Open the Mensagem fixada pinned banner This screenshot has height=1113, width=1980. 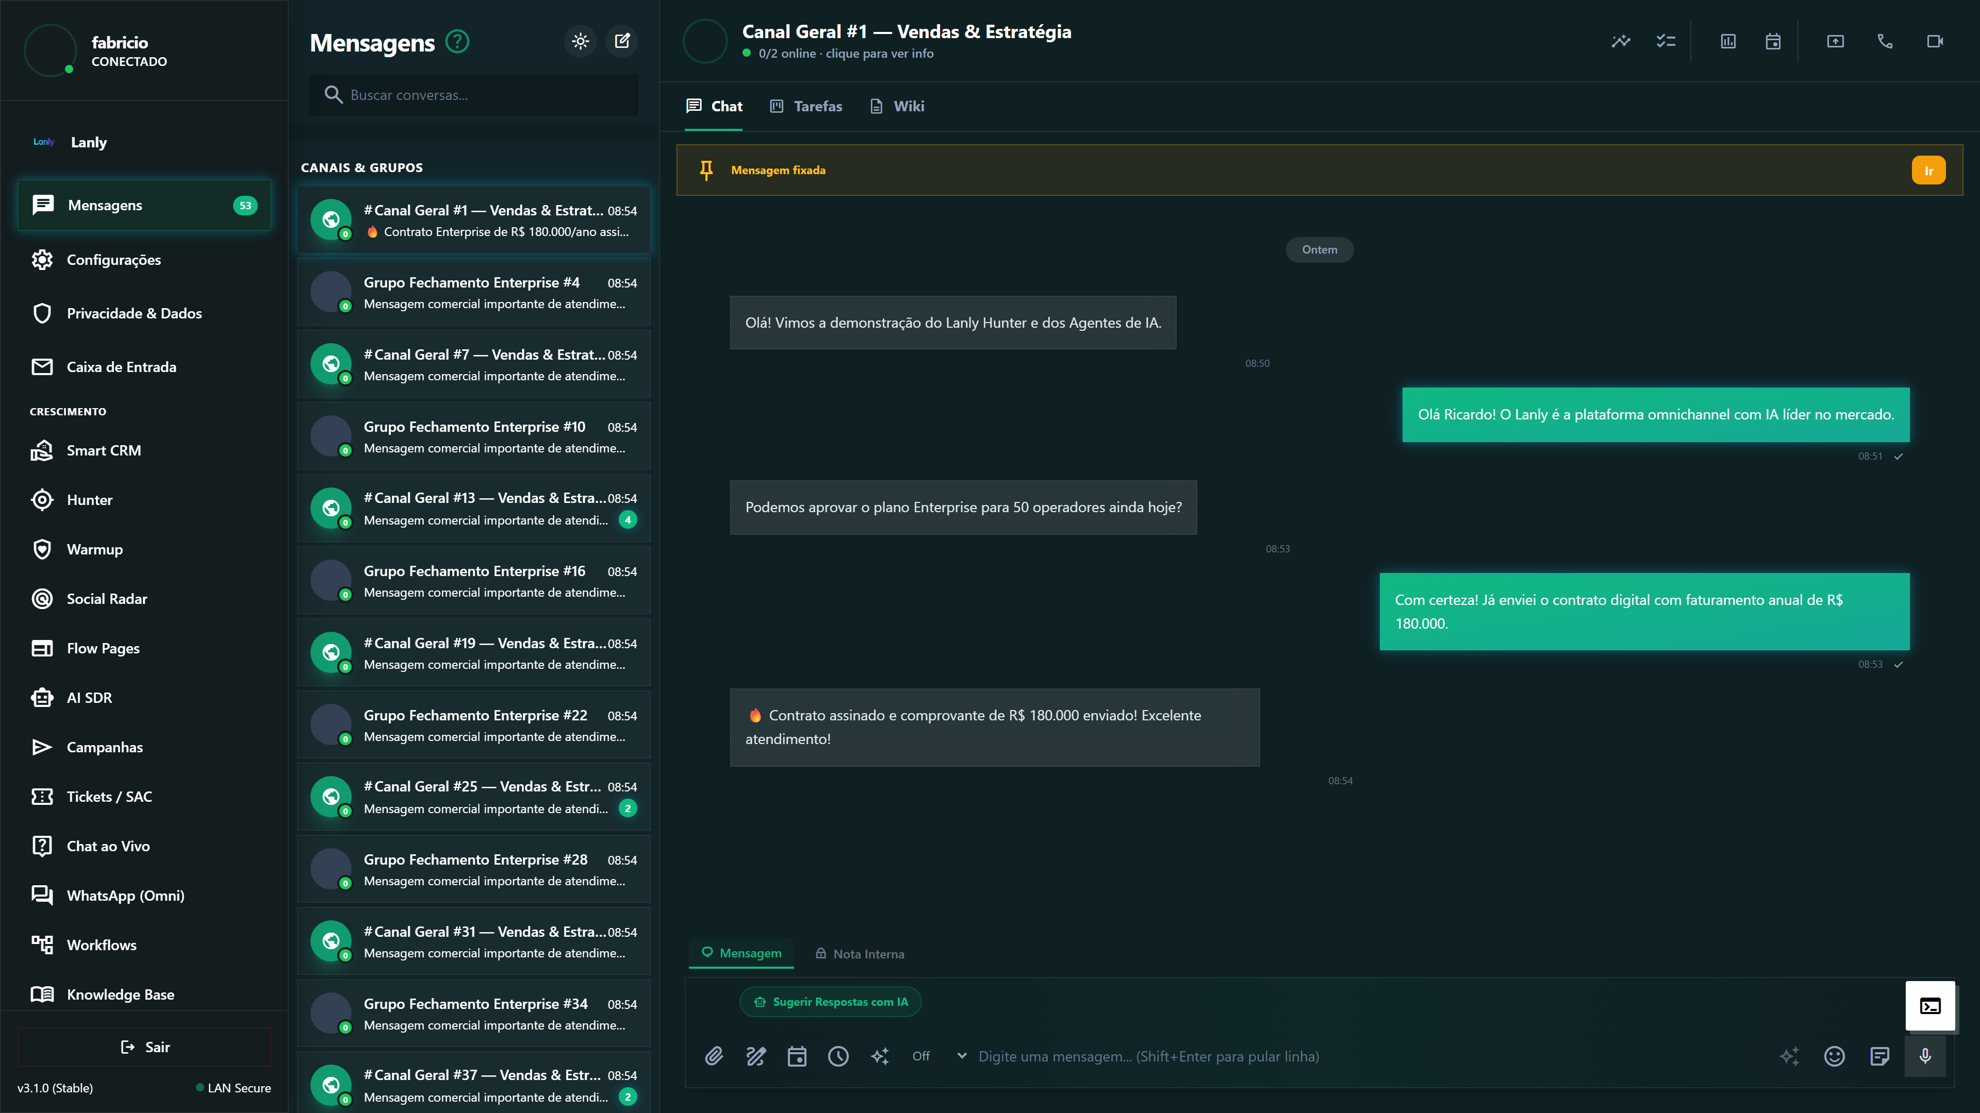(1320, 170)
